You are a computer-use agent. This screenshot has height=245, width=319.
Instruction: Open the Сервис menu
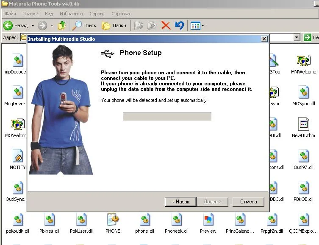point(97,14)
